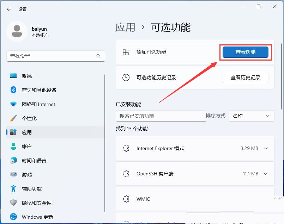Click the 搜索已安装功能 search field
Image resolution: width=284 pixels, height=224 pixels.
(x=161, y=116)
